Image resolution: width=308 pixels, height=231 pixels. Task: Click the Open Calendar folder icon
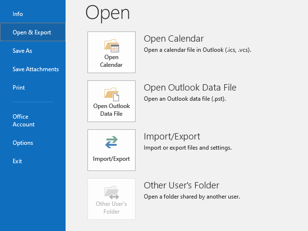[x=112, y=46]
